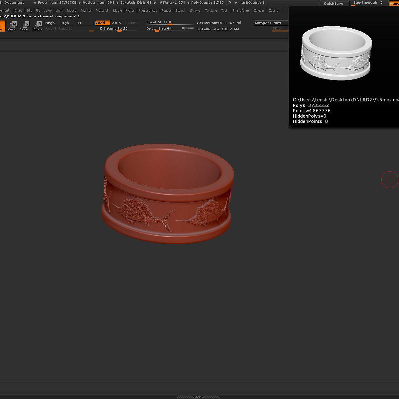Adjust the Focal Shift slider
This screenshot has height=399, width=399.
coord(170,23)
